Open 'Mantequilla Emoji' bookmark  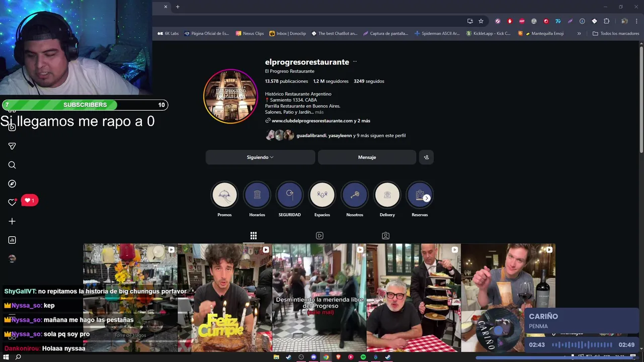click(x=541, y=34)
